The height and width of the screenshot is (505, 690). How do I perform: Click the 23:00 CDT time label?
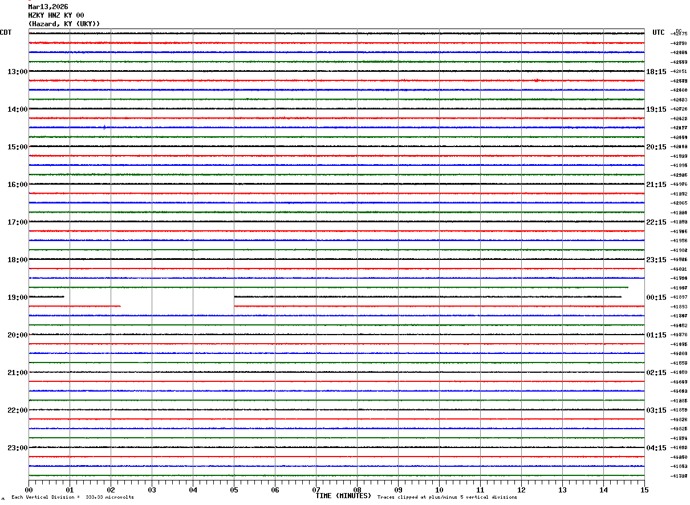tap(17, 448)
